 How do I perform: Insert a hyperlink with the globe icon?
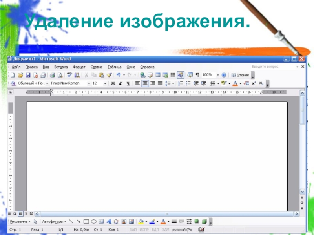coord(142,75)
